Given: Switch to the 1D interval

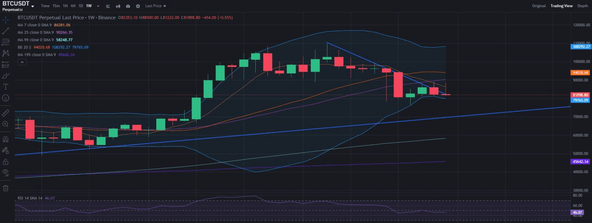Looking at the screenshot, I should pos(80,6).
